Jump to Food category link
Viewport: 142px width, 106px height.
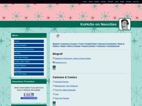[81, 44]
